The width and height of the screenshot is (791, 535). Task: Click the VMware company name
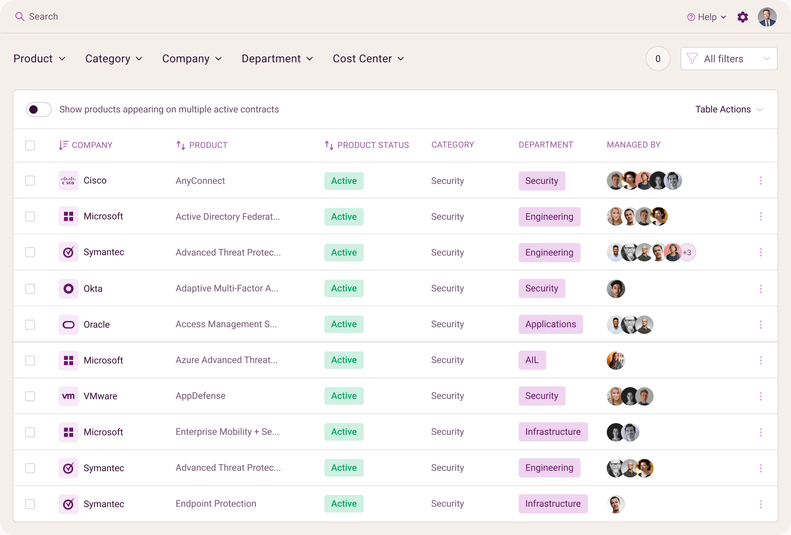click(100, 396)
